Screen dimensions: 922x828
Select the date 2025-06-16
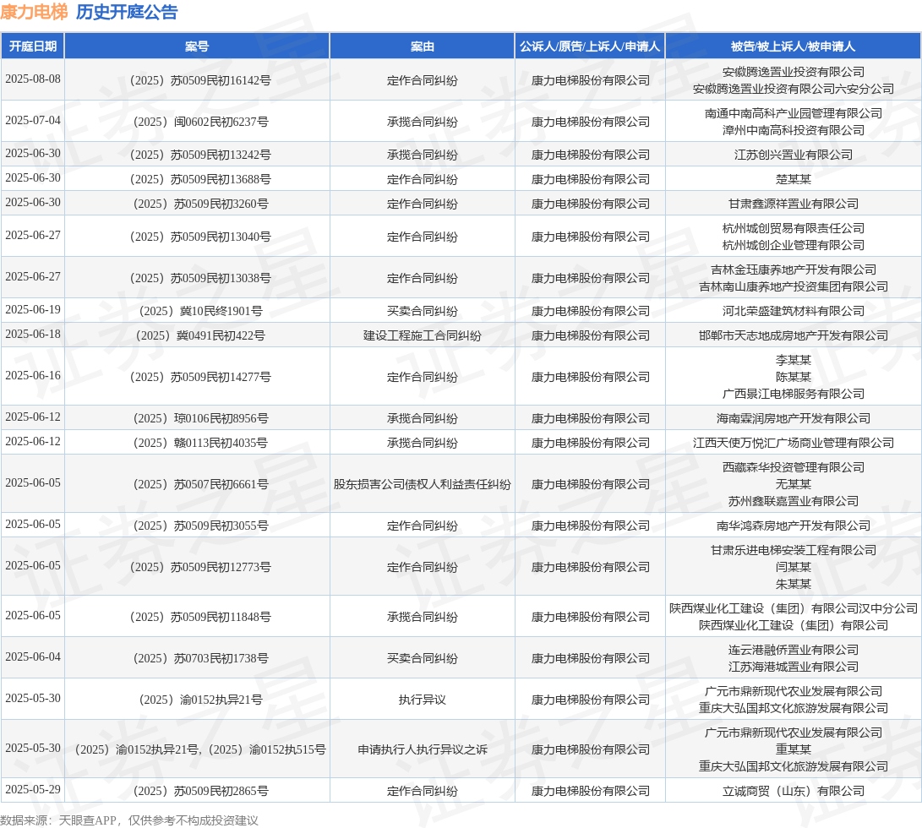(x=33, y=375)
